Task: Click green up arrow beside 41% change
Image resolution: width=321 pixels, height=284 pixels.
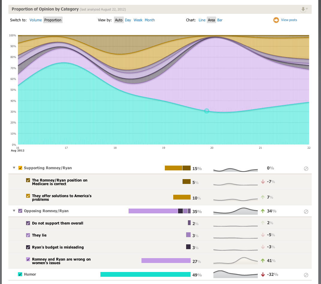Action: pos(263,261)
